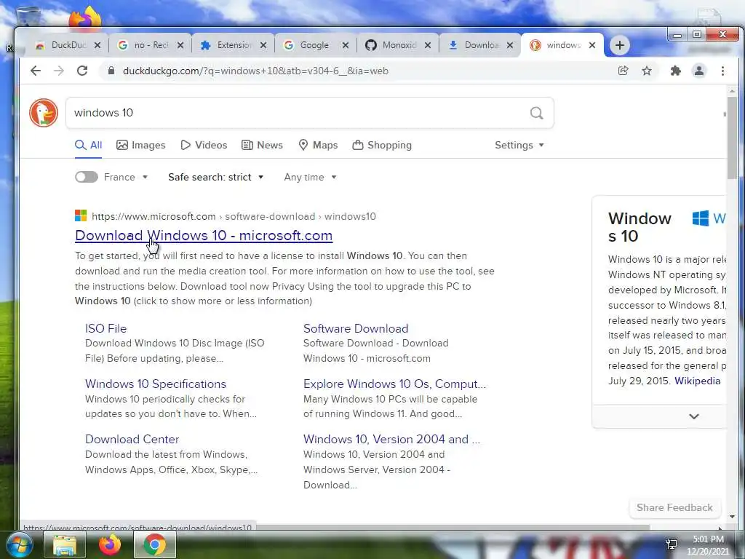Screen dimensions: 745x559
Task: Open Explore Windows 10 Os, Comput... sublink
Action: point(394,384)
